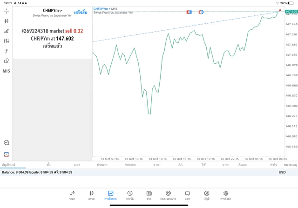This screenshot has width=298, height=208.
Task: Open the Quotes tab (ราคา)
Action: click(72, 195)
